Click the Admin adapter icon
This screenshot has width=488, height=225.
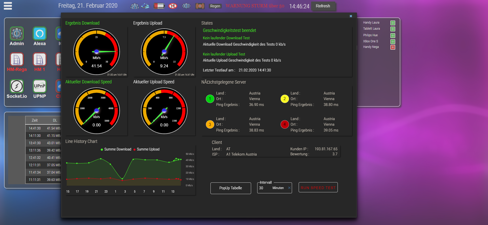click(17, 34)
